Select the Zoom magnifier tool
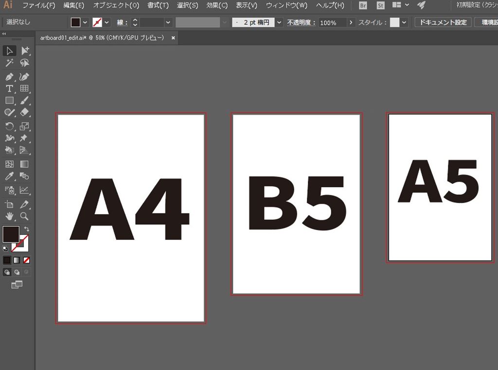 pyautogui.click(x=24, y=216)
